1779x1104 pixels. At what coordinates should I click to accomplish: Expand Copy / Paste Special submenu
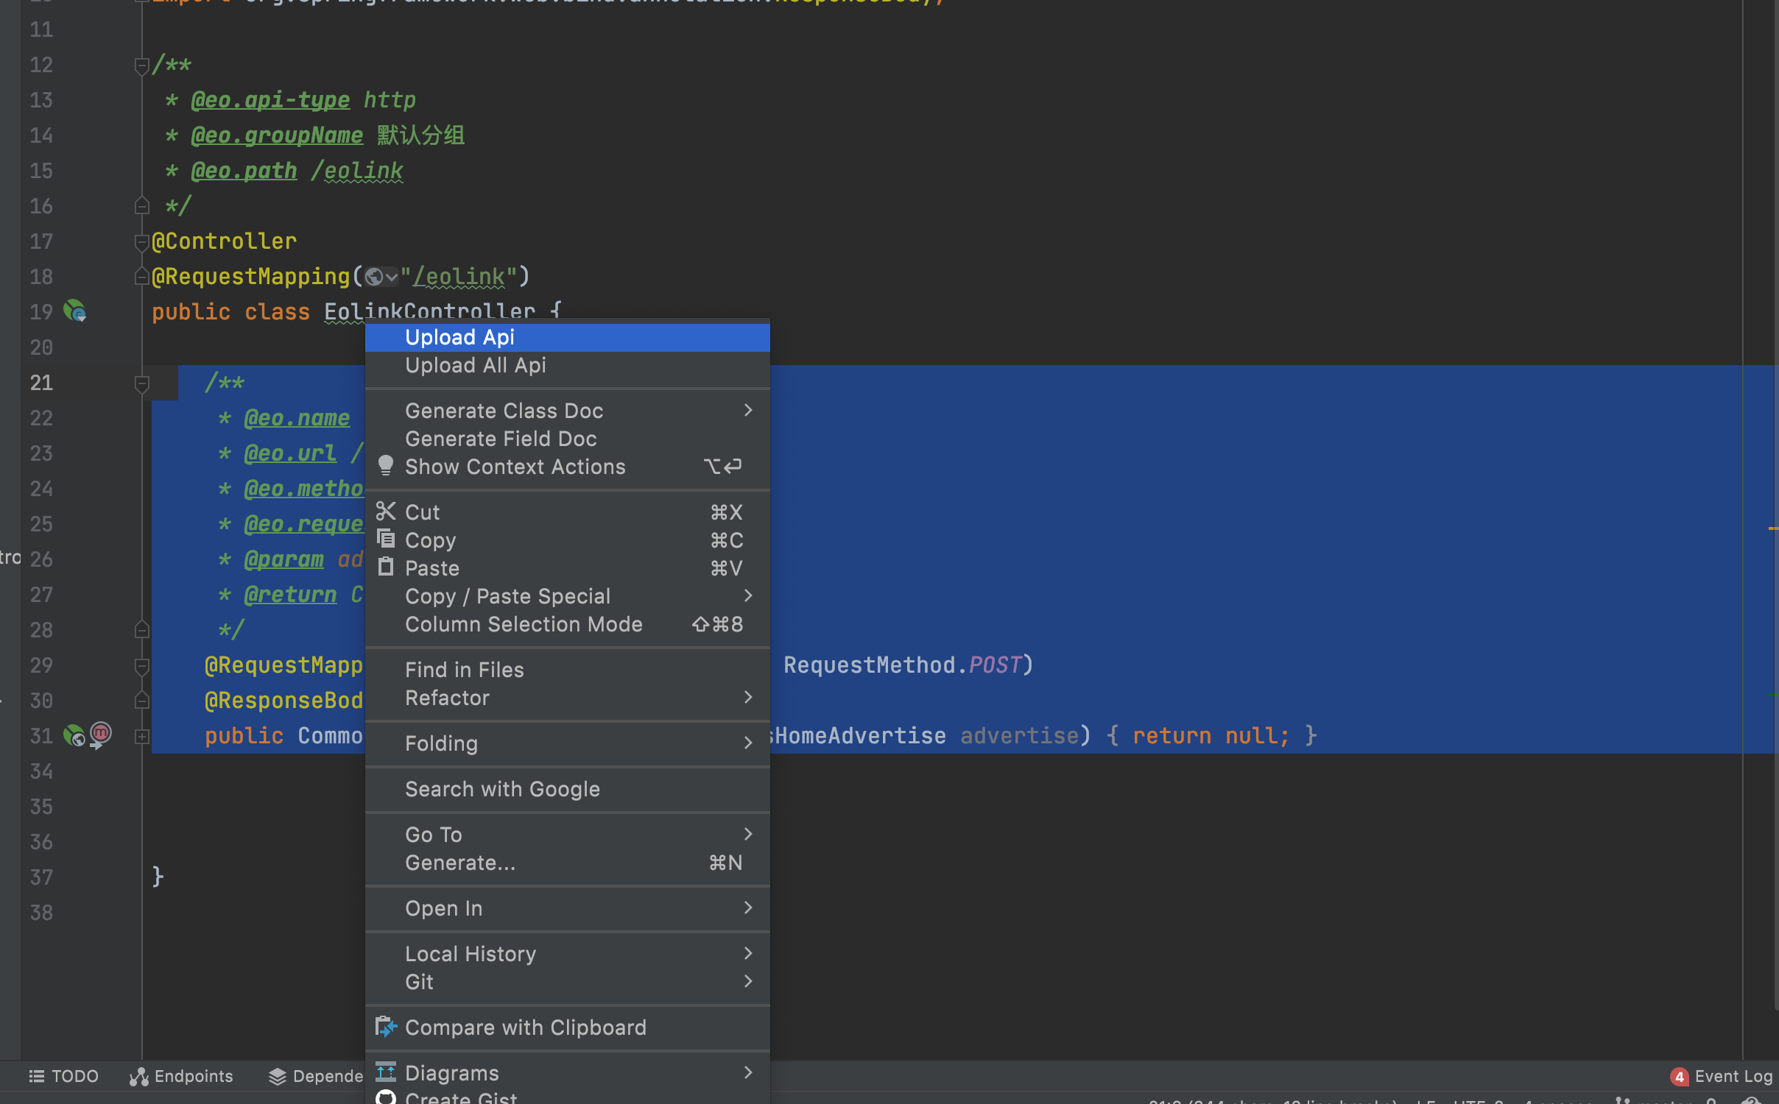click(567, 596)
